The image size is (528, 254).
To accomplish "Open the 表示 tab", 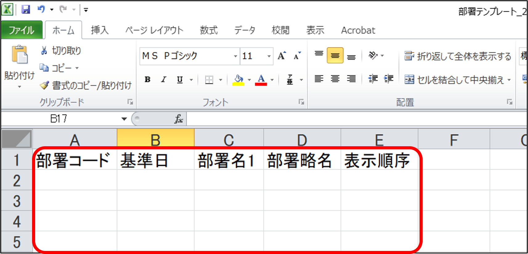I will (x=315, y=30).
